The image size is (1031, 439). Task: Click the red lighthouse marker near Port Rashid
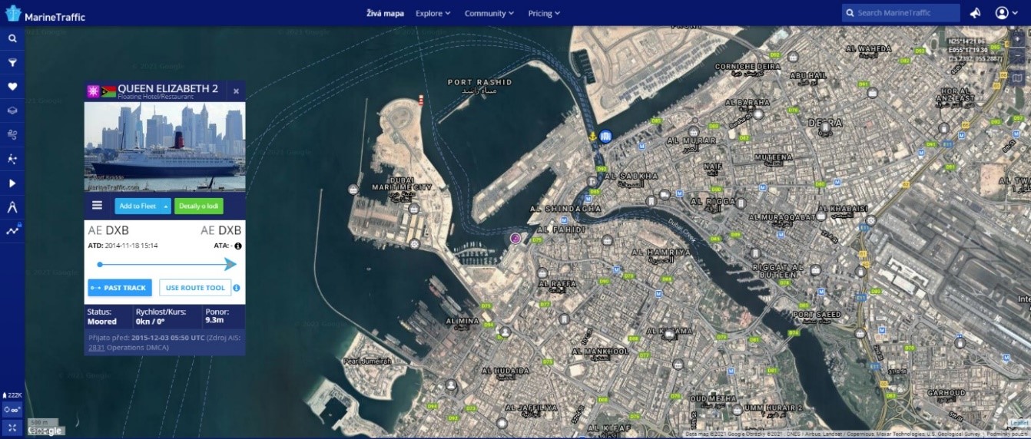(420, 99)
